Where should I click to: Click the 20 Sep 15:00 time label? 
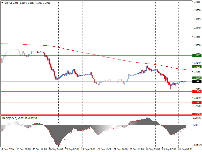105,149
